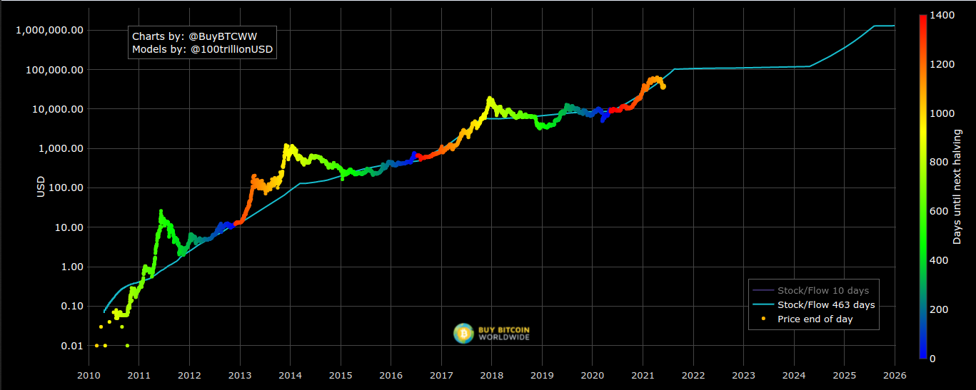The height and width of the screenshot is (390, 976).
Task: Toggle the Price end of day series
Action: click(815, 319)
